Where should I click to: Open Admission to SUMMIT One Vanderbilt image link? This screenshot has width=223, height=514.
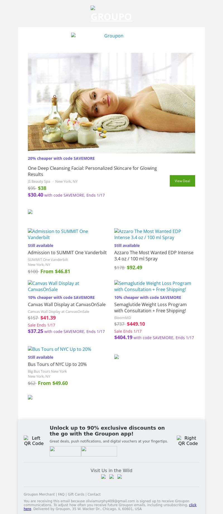click(x=58, y=234)
